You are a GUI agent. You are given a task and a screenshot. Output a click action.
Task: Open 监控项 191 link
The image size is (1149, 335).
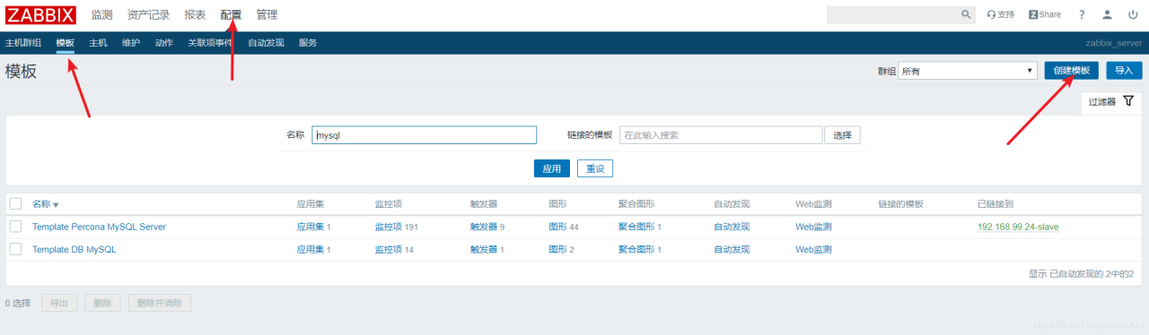388,227
